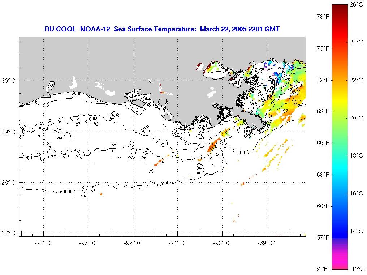Click the 22°C colorbar label
Screen dimensions: 367x275
tap(356, 80)
